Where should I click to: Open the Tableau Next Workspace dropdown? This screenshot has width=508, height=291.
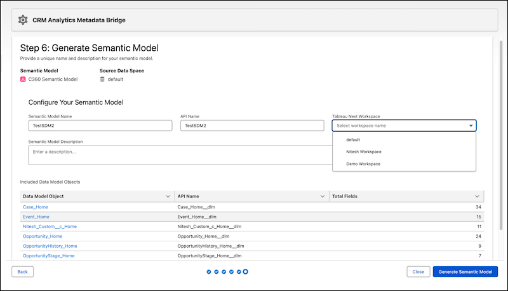(x=404, y=125)
